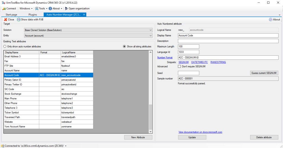The height and width of the screenshot is (148, 283).
Task: Expand the Entity dropdown
Action: click(x=151, y=36)
